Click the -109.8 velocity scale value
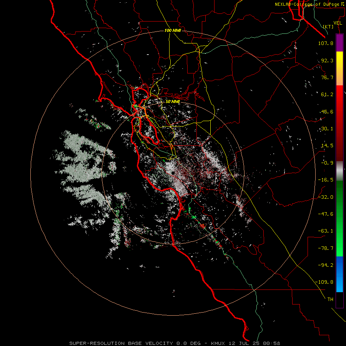 (x=324, y=282)
